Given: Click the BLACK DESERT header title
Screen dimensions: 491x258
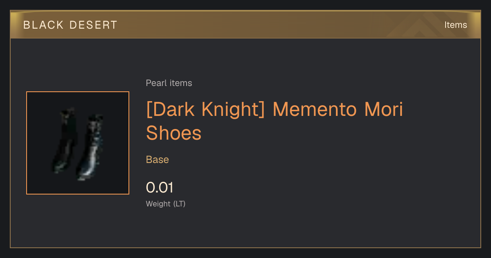Looking at the screenshot, I should point(70,25).
